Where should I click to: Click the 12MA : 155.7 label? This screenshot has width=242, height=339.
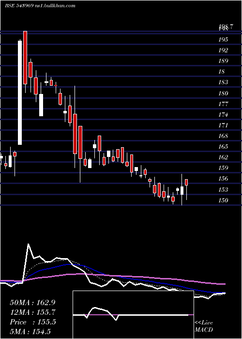[32, 312]
